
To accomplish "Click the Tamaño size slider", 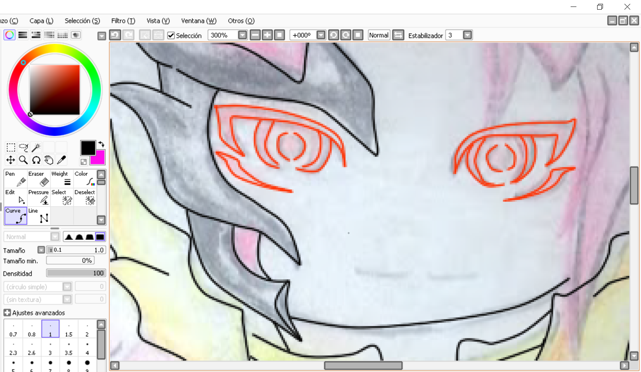I will pyautogui.click(x=76, y=250).
